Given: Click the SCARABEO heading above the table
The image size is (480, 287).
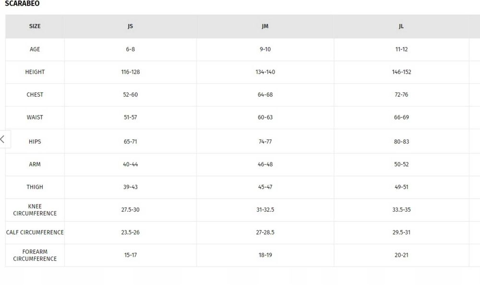Looking at the screenshot, I should (x=22, y=4).
